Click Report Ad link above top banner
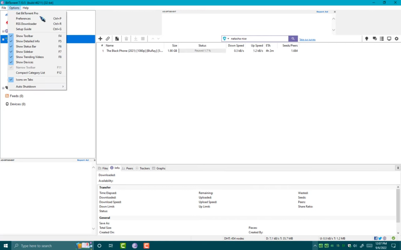401x250 pixels. point(322,12)
